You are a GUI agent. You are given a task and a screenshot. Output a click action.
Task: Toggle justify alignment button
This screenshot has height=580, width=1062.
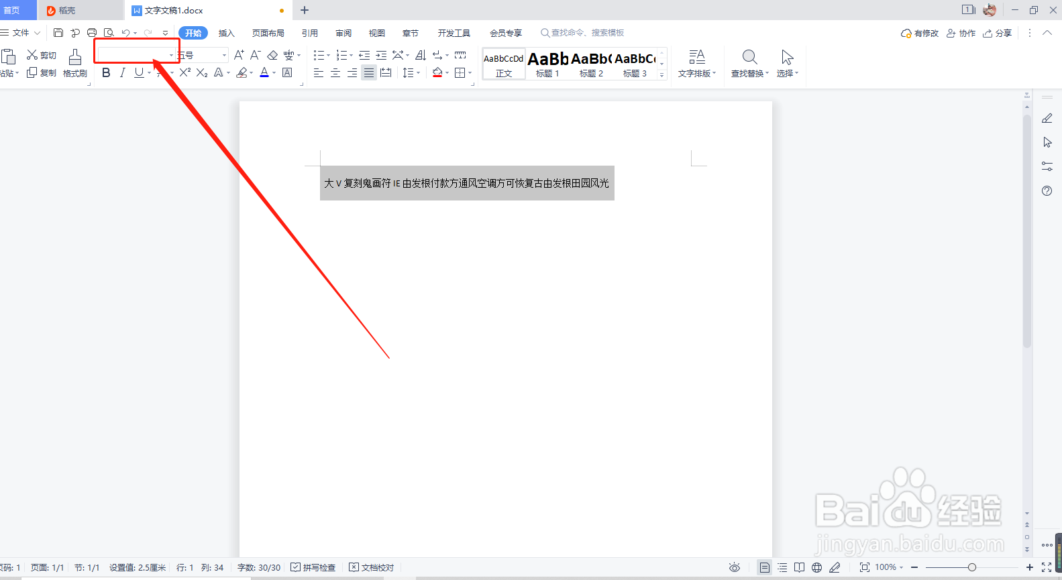pyautogui.click(x=369, y=72)
